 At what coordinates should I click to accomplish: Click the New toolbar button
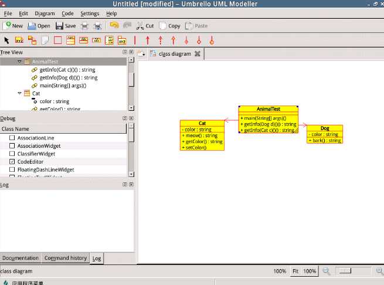13,26
